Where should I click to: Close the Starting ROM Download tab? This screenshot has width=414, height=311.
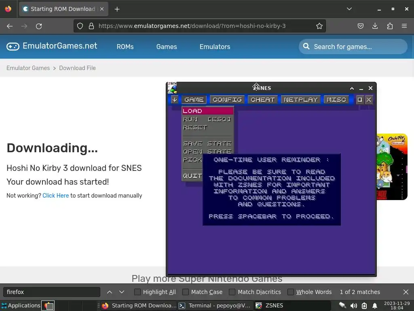102,9
